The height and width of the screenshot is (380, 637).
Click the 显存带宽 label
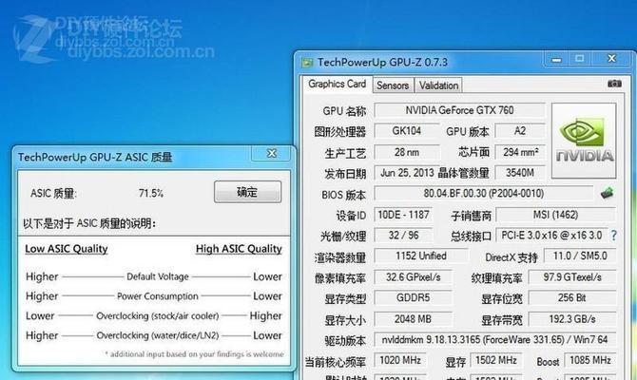click(x=502, y=320)
